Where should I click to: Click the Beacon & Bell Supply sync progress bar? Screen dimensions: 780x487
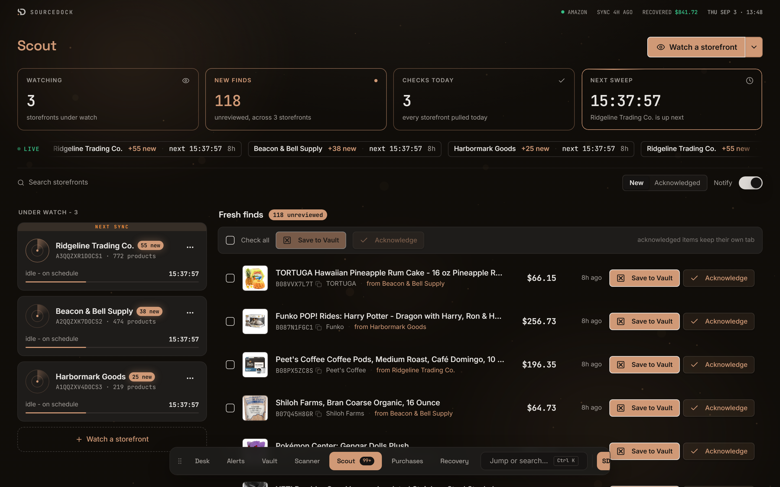112,347
